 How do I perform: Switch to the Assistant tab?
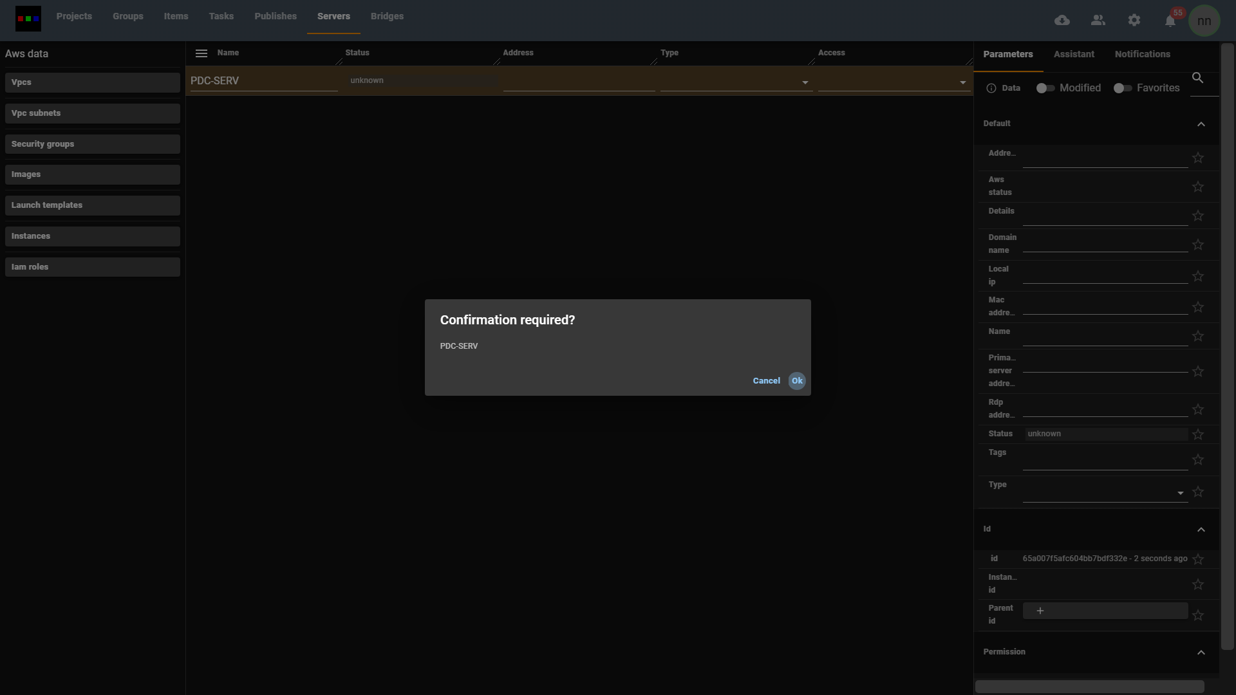(1074, 54)
